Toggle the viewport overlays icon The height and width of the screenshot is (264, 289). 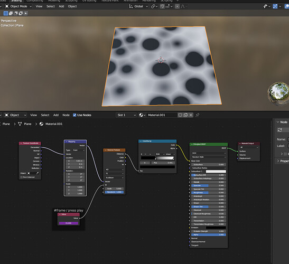pyautogui.click(x=287, y=6)
